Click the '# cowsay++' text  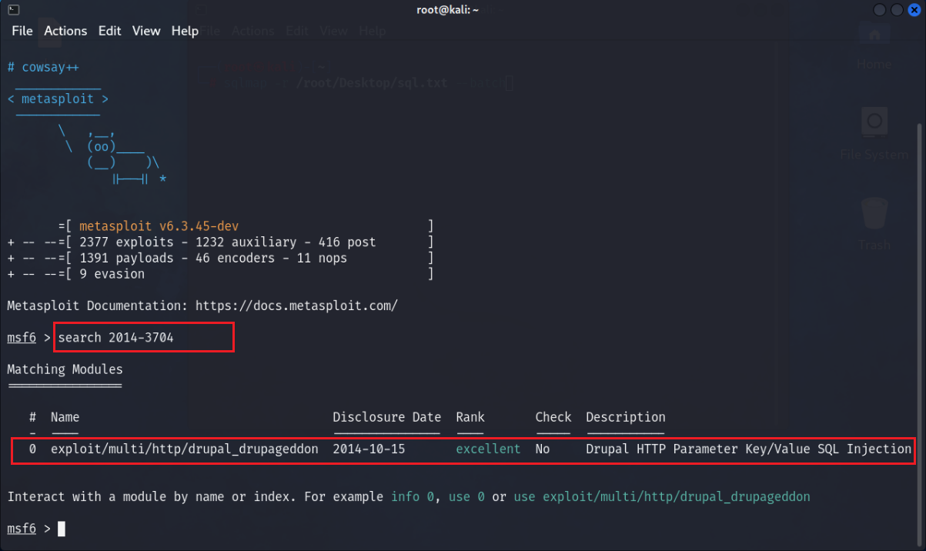click(43, 68)
